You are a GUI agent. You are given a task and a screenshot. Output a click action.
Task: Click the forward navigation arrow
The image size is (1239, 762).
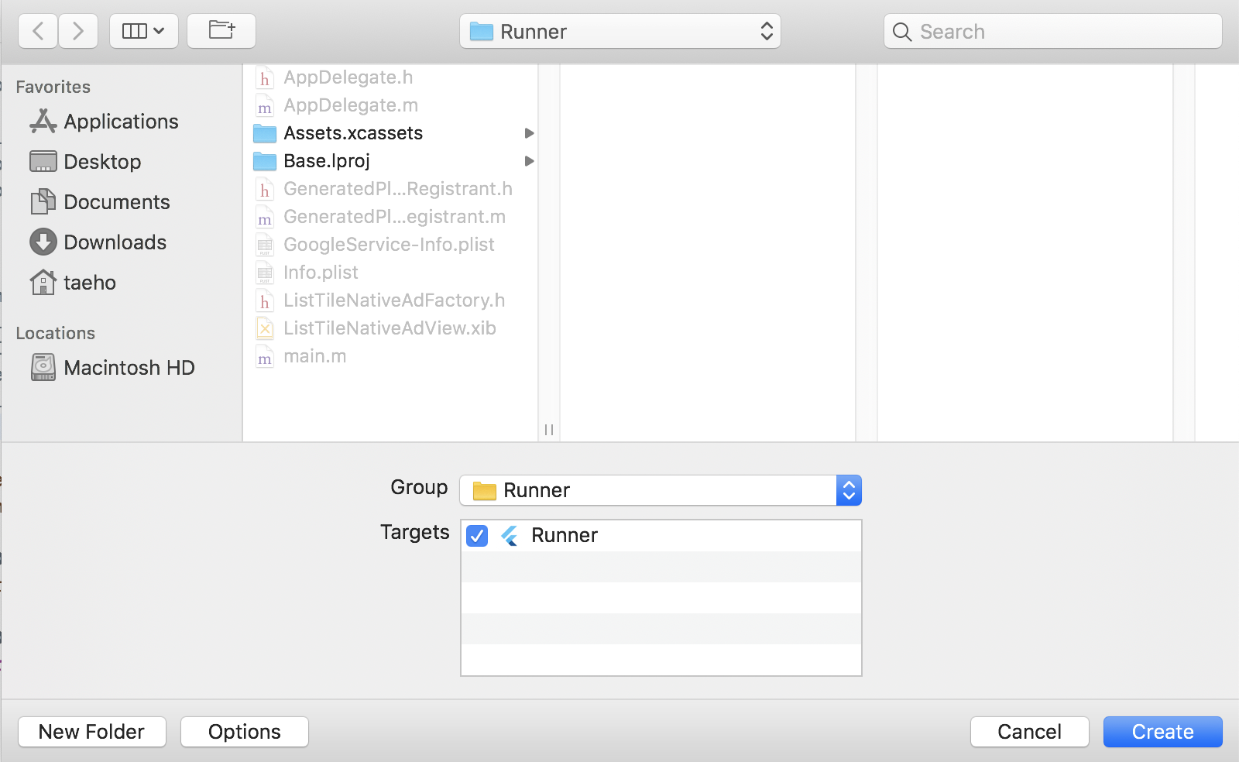click(77, 32)
